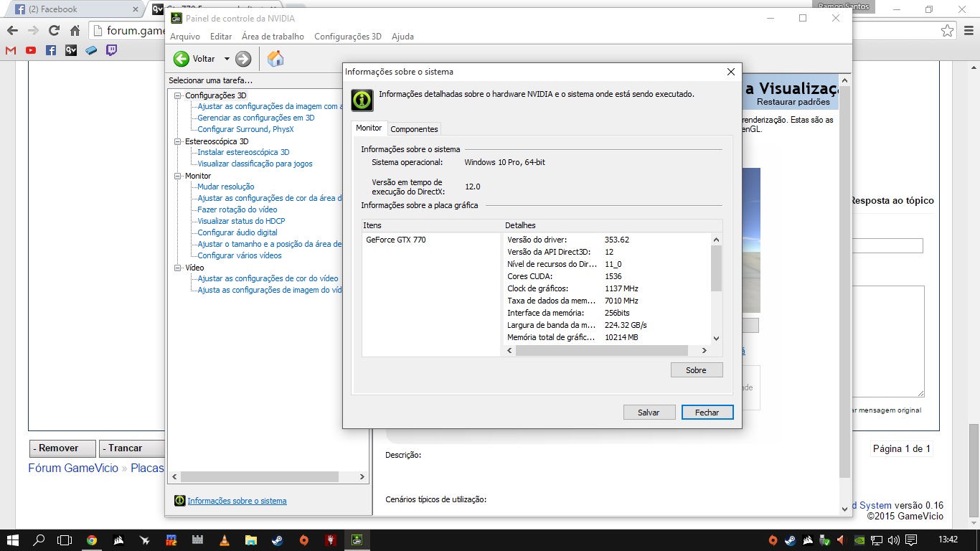Collapse Vídeo tree node

click(179, 268)
